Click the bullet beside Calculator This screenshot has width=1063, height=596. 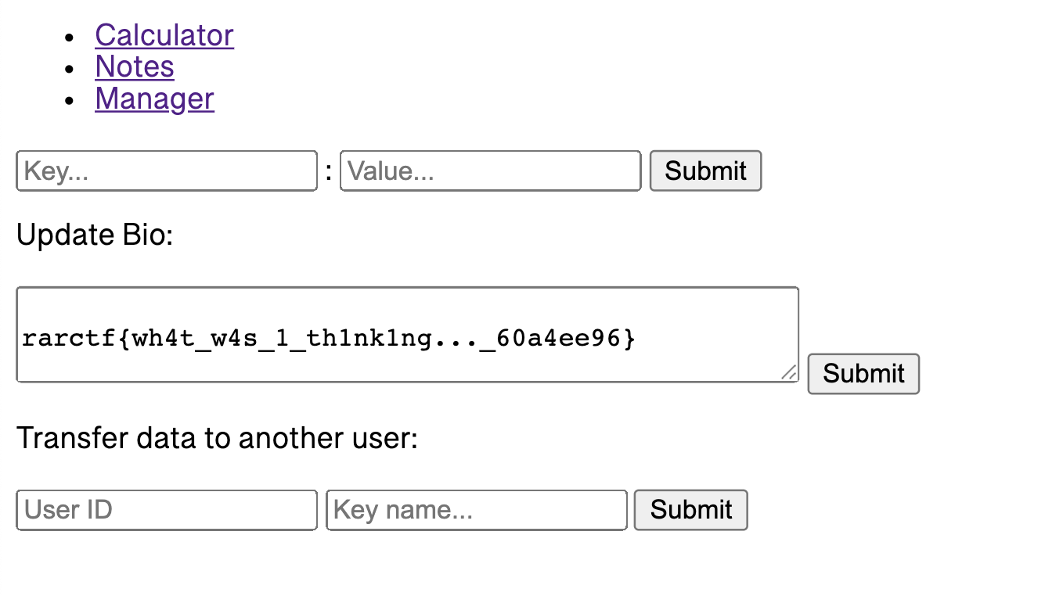(70, 37)
